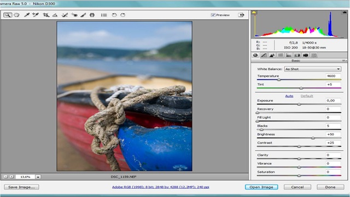The height and width of the screenshot is (197, 350).
Task: Click the Blacks slider handle
Action: [x=261, y=130]
